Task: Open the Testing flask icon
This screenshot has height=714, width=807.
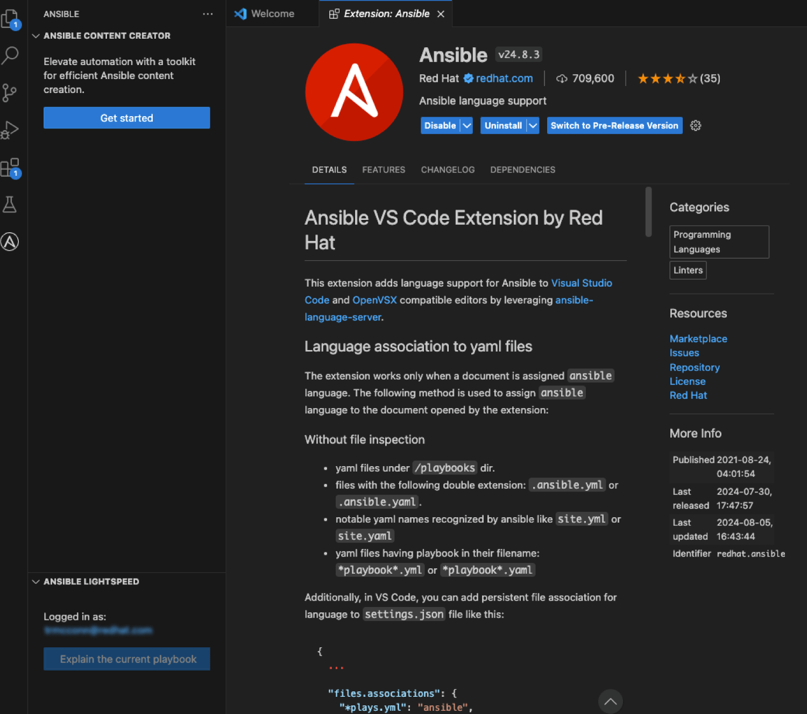Action: pyautogui.click(x=10, y=204)
